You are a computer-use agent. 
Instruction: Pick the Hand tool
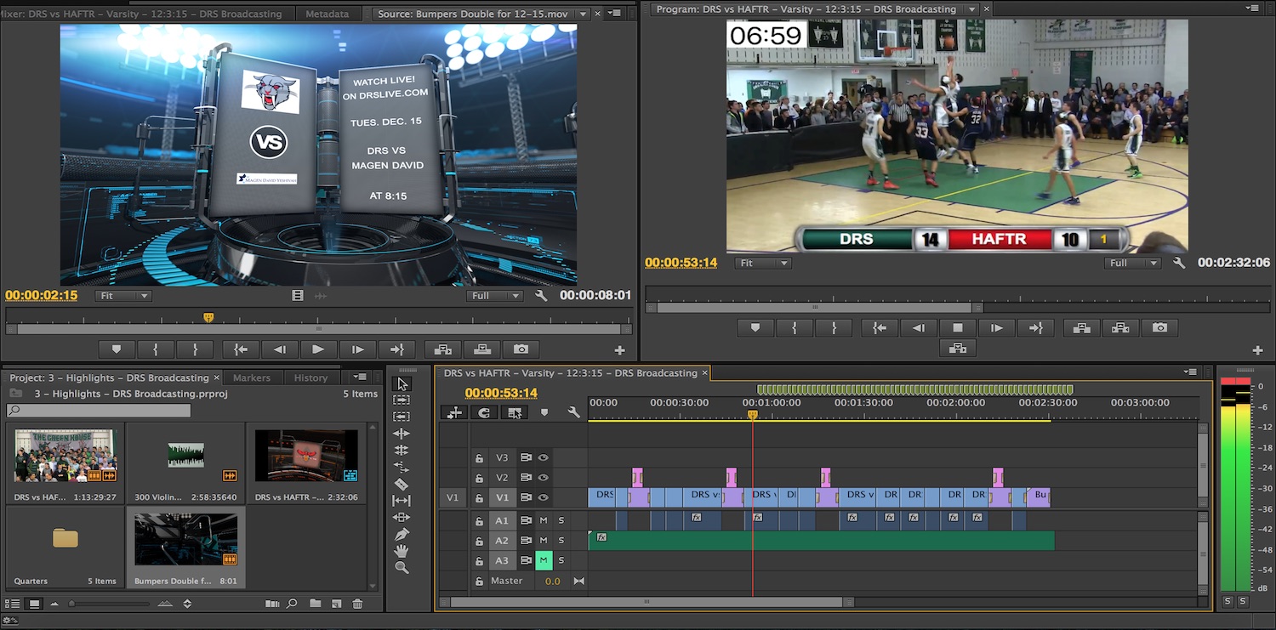[402, 551]
